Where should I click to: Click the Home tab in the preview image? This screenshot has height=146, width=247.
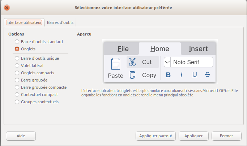(x=159, y=49)
